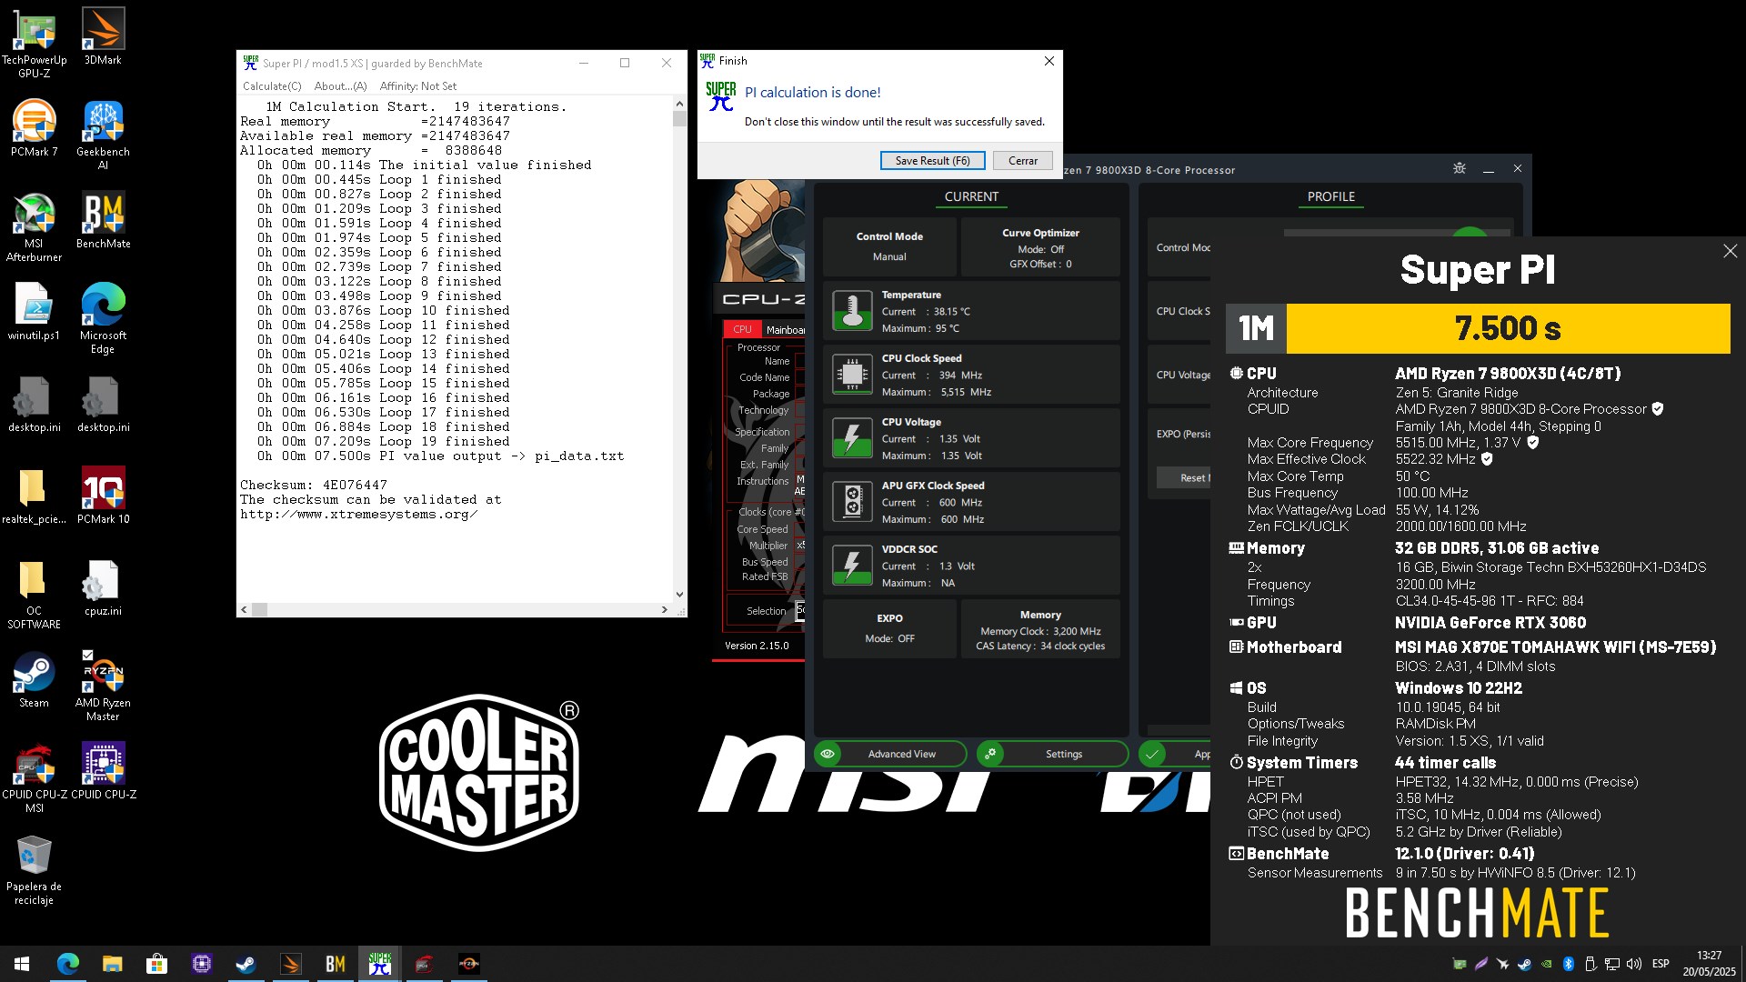Switch to BenchMate taskbar icon
1746x982 pixels.
(335, 964)
